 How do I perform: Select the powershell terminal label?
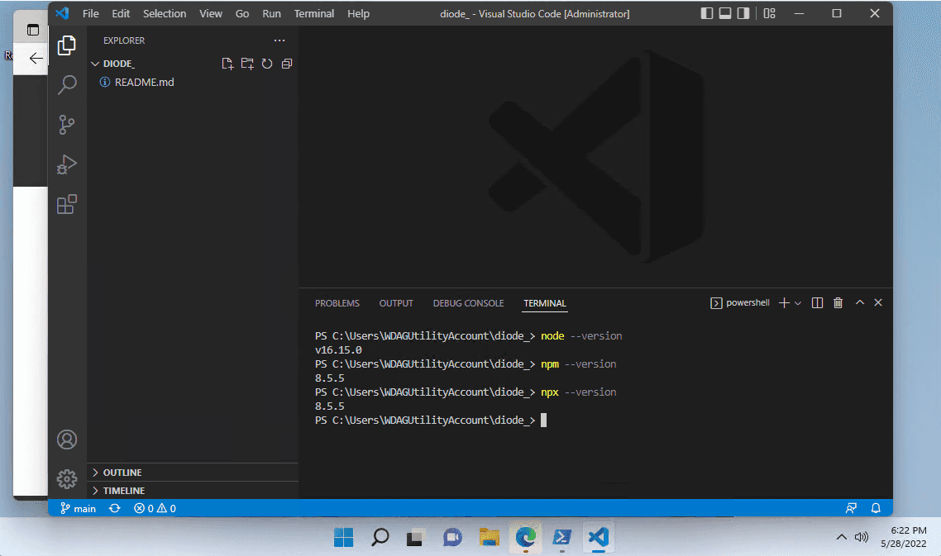(x=740, y=303)
